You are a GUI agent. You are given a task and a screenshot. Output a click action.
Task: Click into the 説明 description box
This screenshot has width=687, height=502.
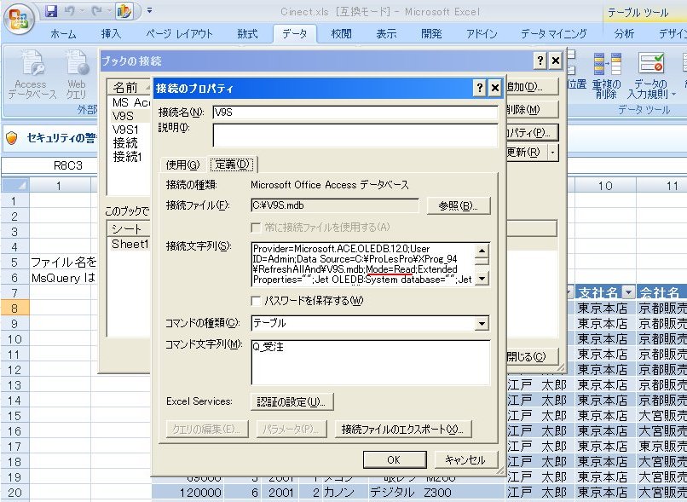click(x=355, y=136)
